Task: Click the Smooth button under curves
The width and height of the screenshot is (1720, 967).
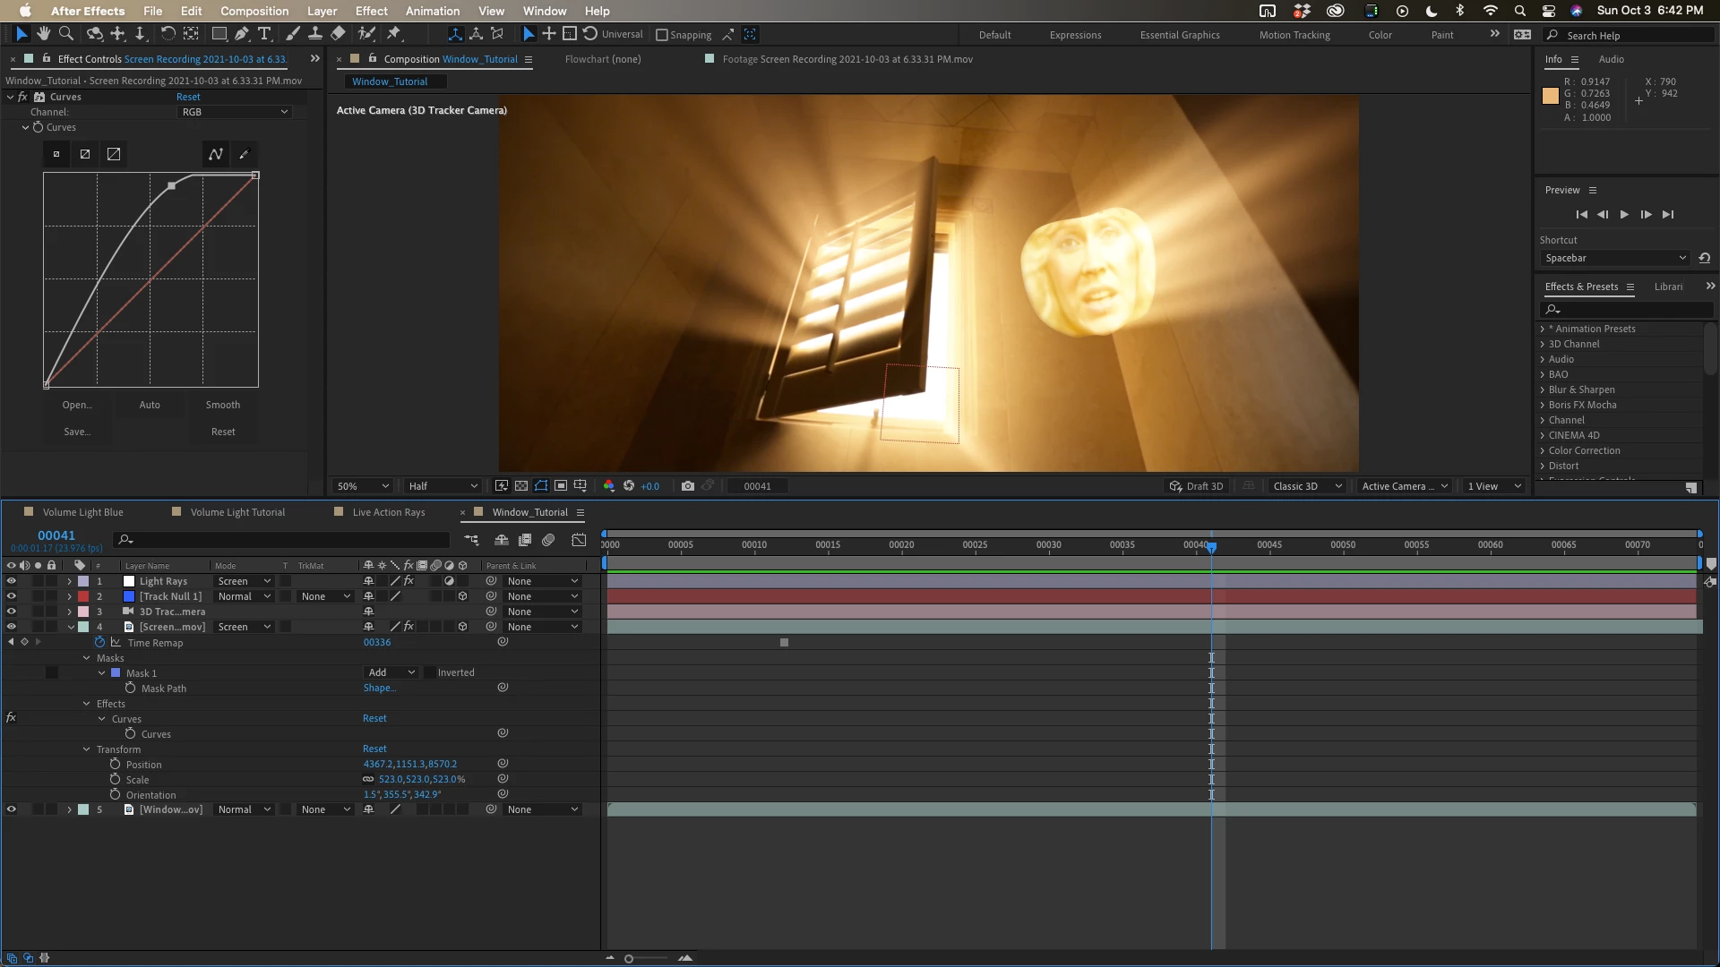Action: 222,405
